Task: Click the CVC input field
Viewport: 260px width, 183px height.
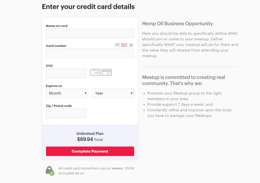Action: point(66,73)
